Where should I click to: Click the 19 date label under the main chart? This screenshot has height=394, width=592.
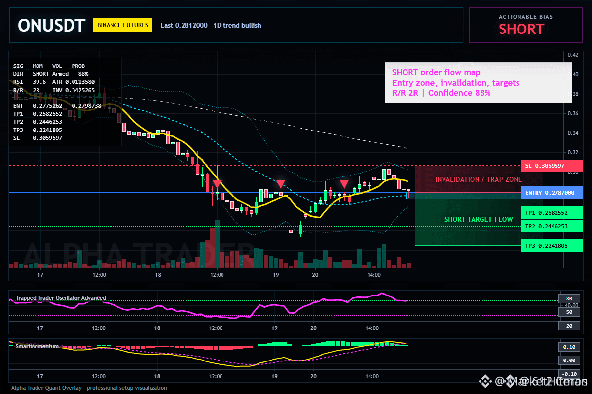click(275, 275)
